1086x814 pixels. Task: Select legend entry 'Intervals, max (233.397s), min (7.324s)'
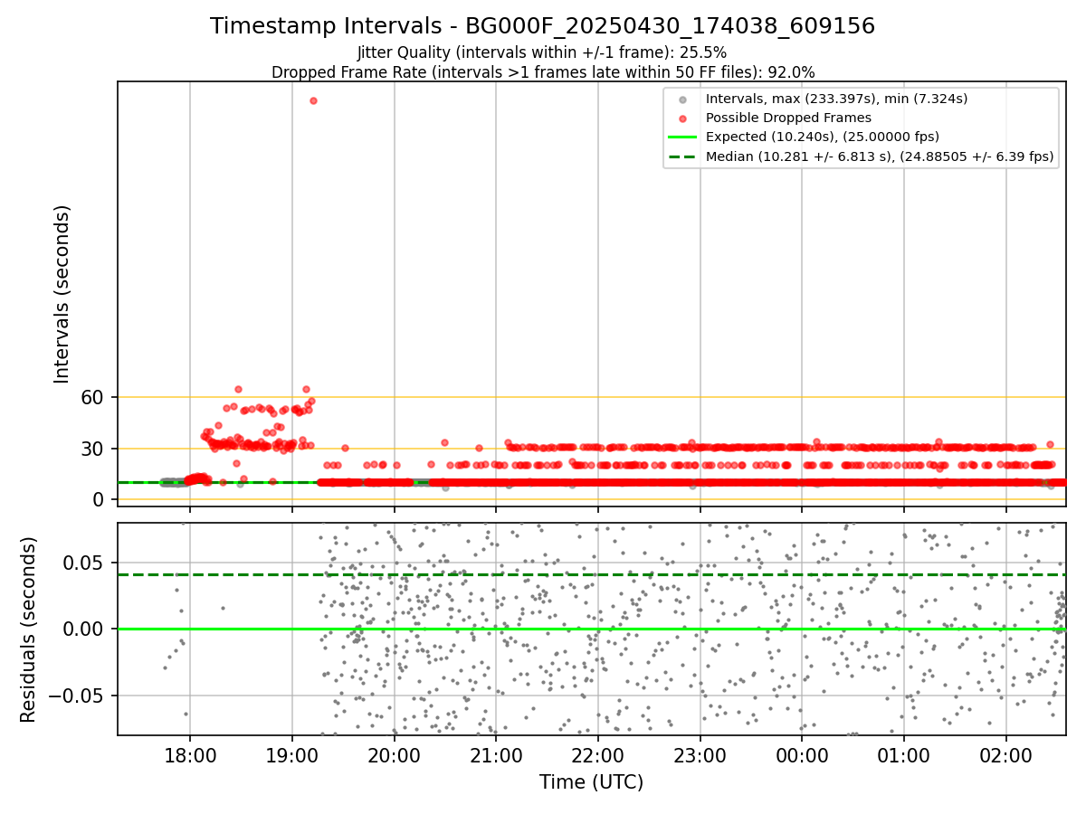(x=836, y=99)
